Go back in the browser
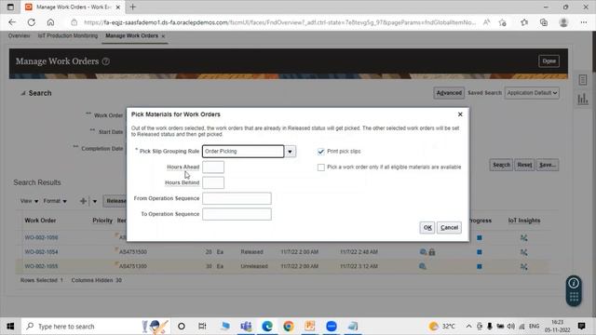The image size is (596, 335). (12, 22)
